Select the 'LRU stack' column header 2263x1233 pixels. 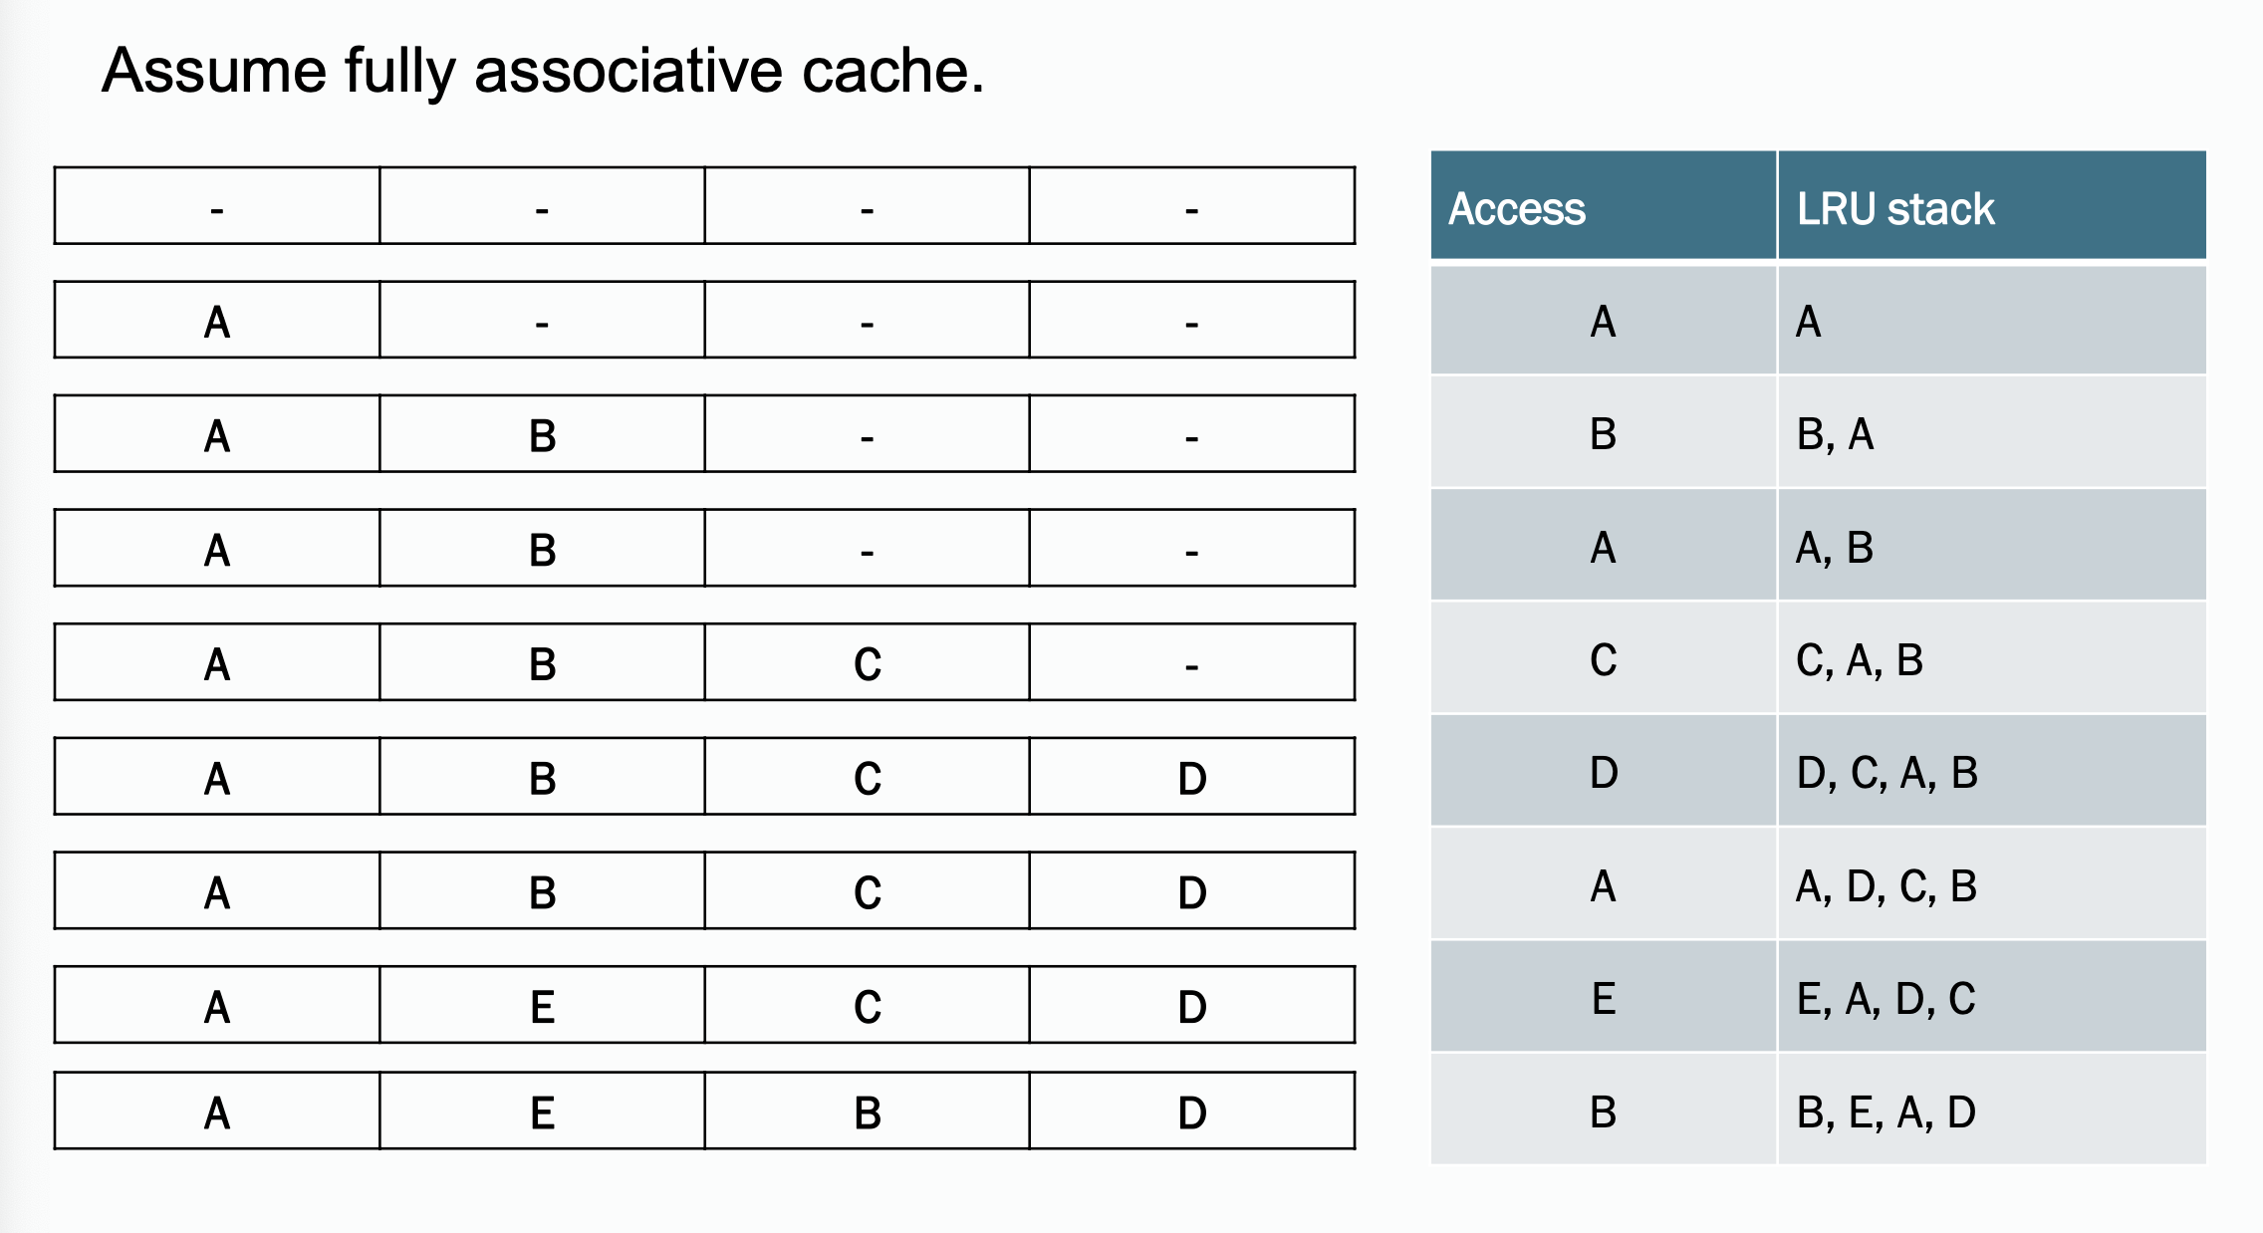point(1992,206)
